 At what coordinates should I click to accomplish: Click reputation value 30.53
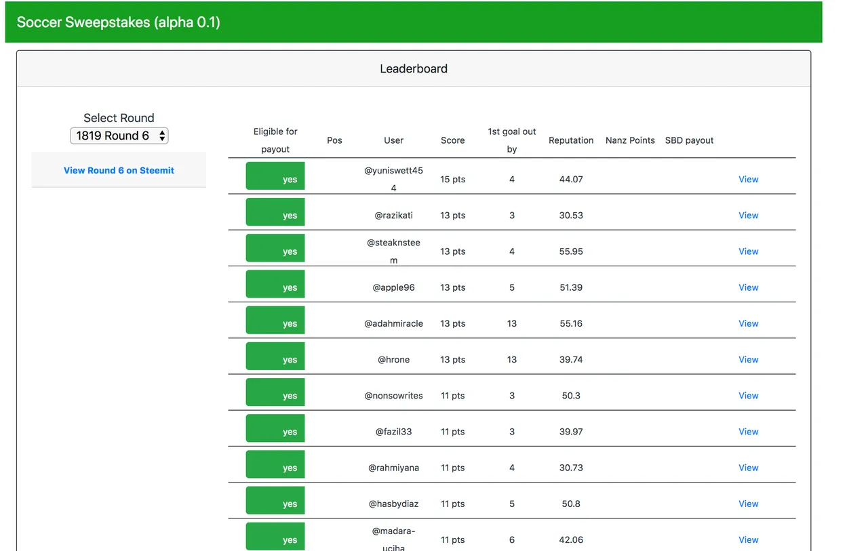(x=571, y=216)
